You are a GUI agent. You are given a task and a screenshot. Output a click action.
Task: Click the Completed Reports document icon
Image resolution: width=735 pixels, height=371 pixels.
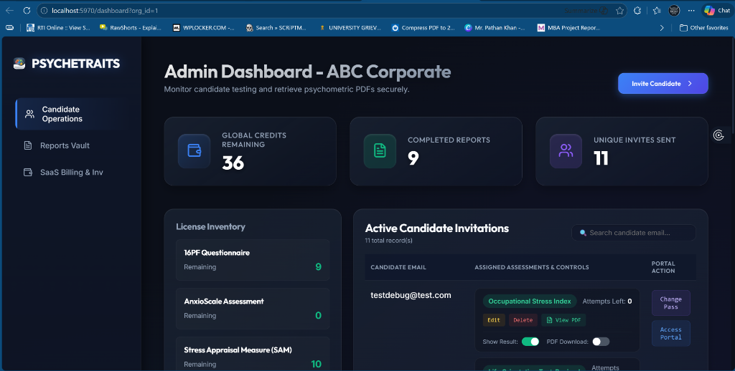[380, 150]
